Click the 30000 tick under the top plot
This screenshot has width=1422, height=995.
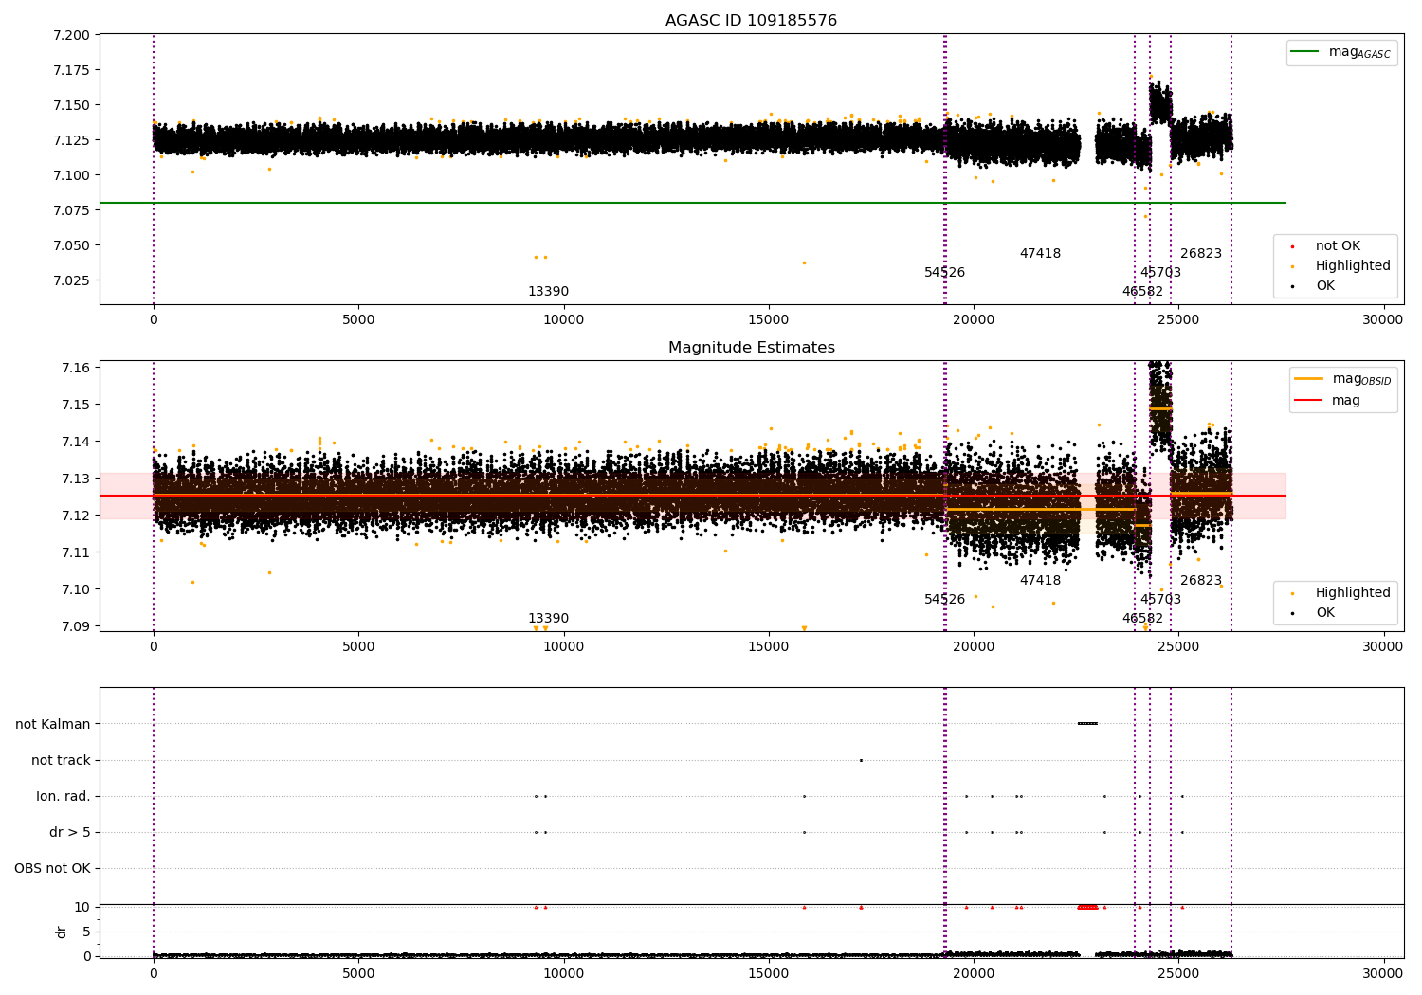pyautogui.click(x=1383, y=320)
